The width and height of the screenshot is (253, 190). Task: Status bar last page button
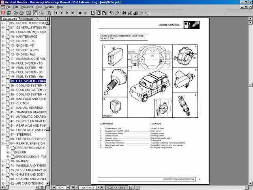click(x=102, y=188)
